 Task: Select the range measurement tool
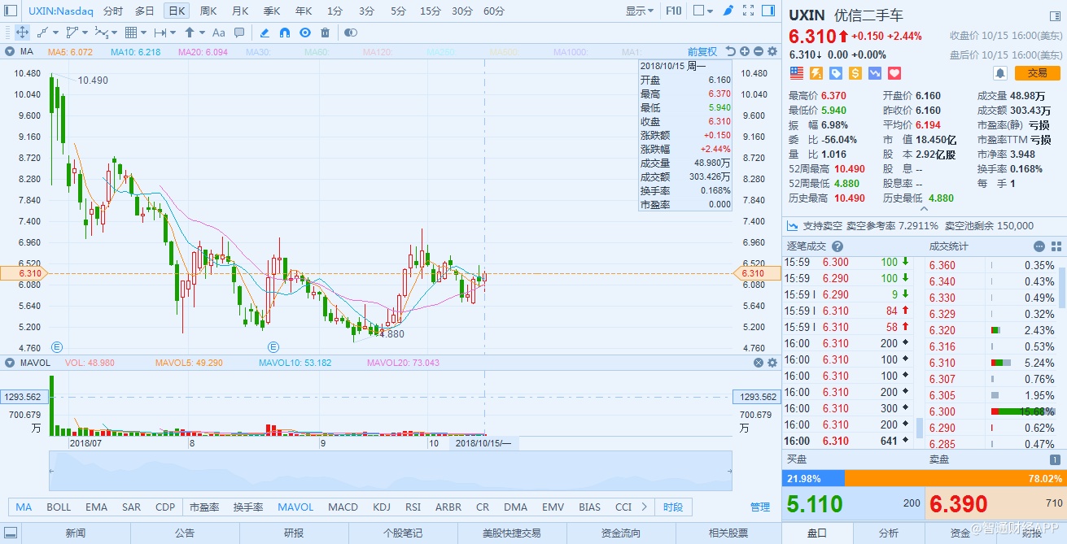click(160, 33)
